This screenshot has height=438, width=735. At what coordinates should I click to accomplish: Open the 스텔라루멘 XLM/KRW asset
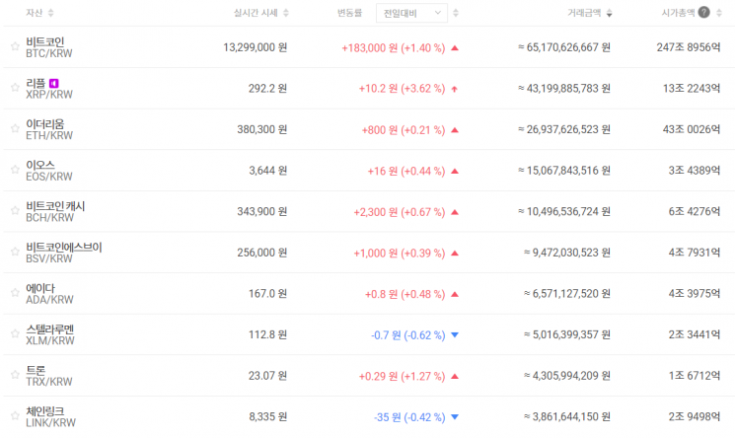pyautogui.click(x=50, y=334)
